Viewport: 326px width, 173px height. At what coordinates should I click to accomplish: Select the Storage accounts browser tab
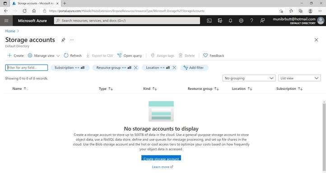35,4
